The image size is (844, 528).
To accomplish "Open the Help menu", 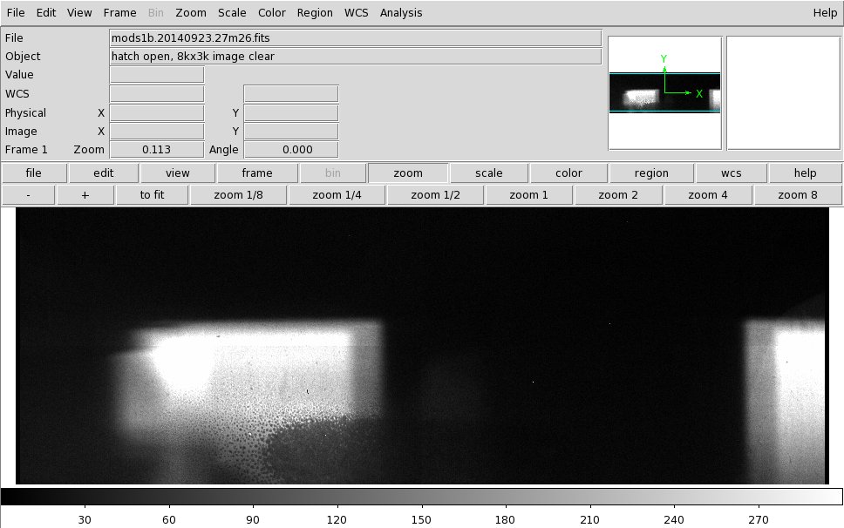I will [x=825, y=12].
